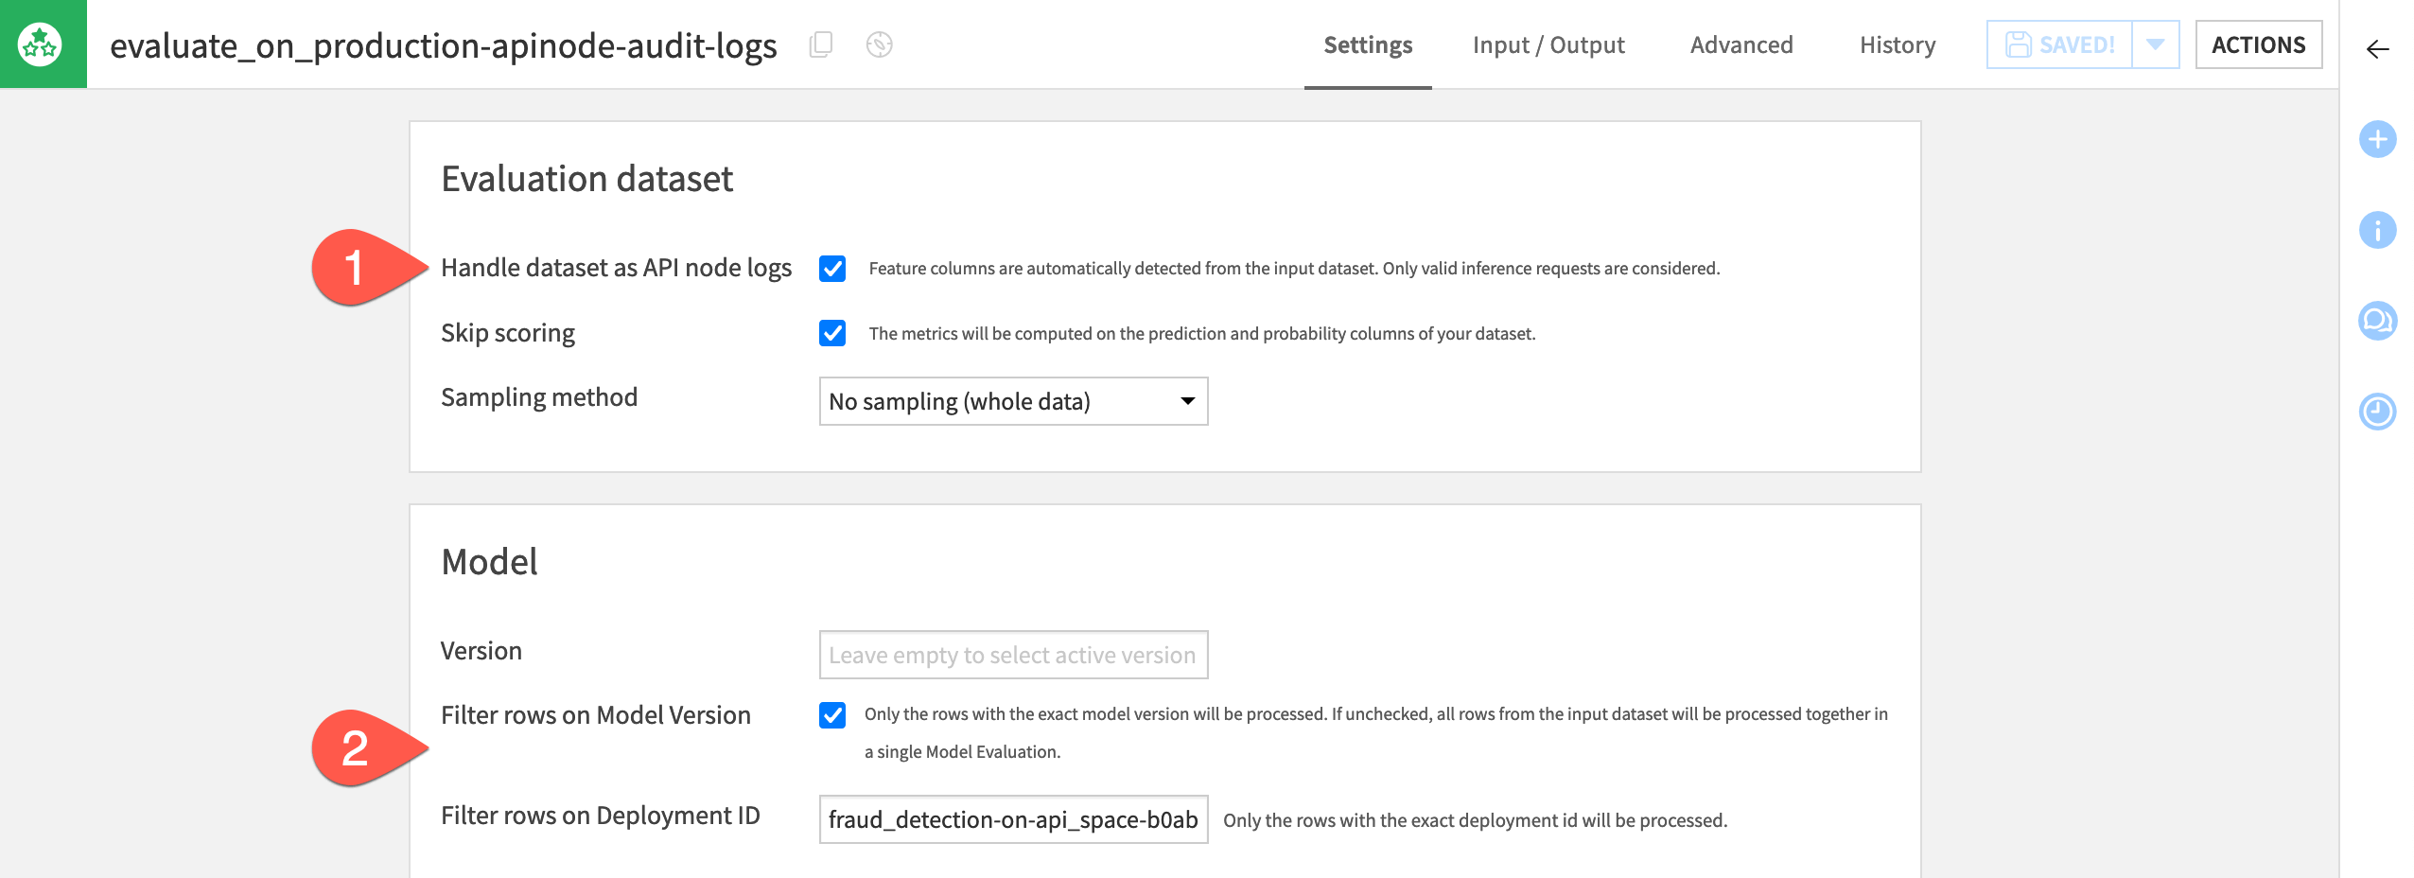Click the Filter rows on Deployment ID field
The image size is (2414, 878).
[x=1012, y=819]
